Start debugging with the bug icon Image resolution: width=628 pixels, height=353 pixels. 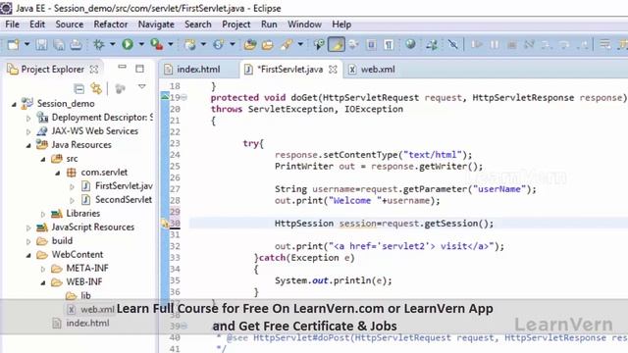point(98,44)
